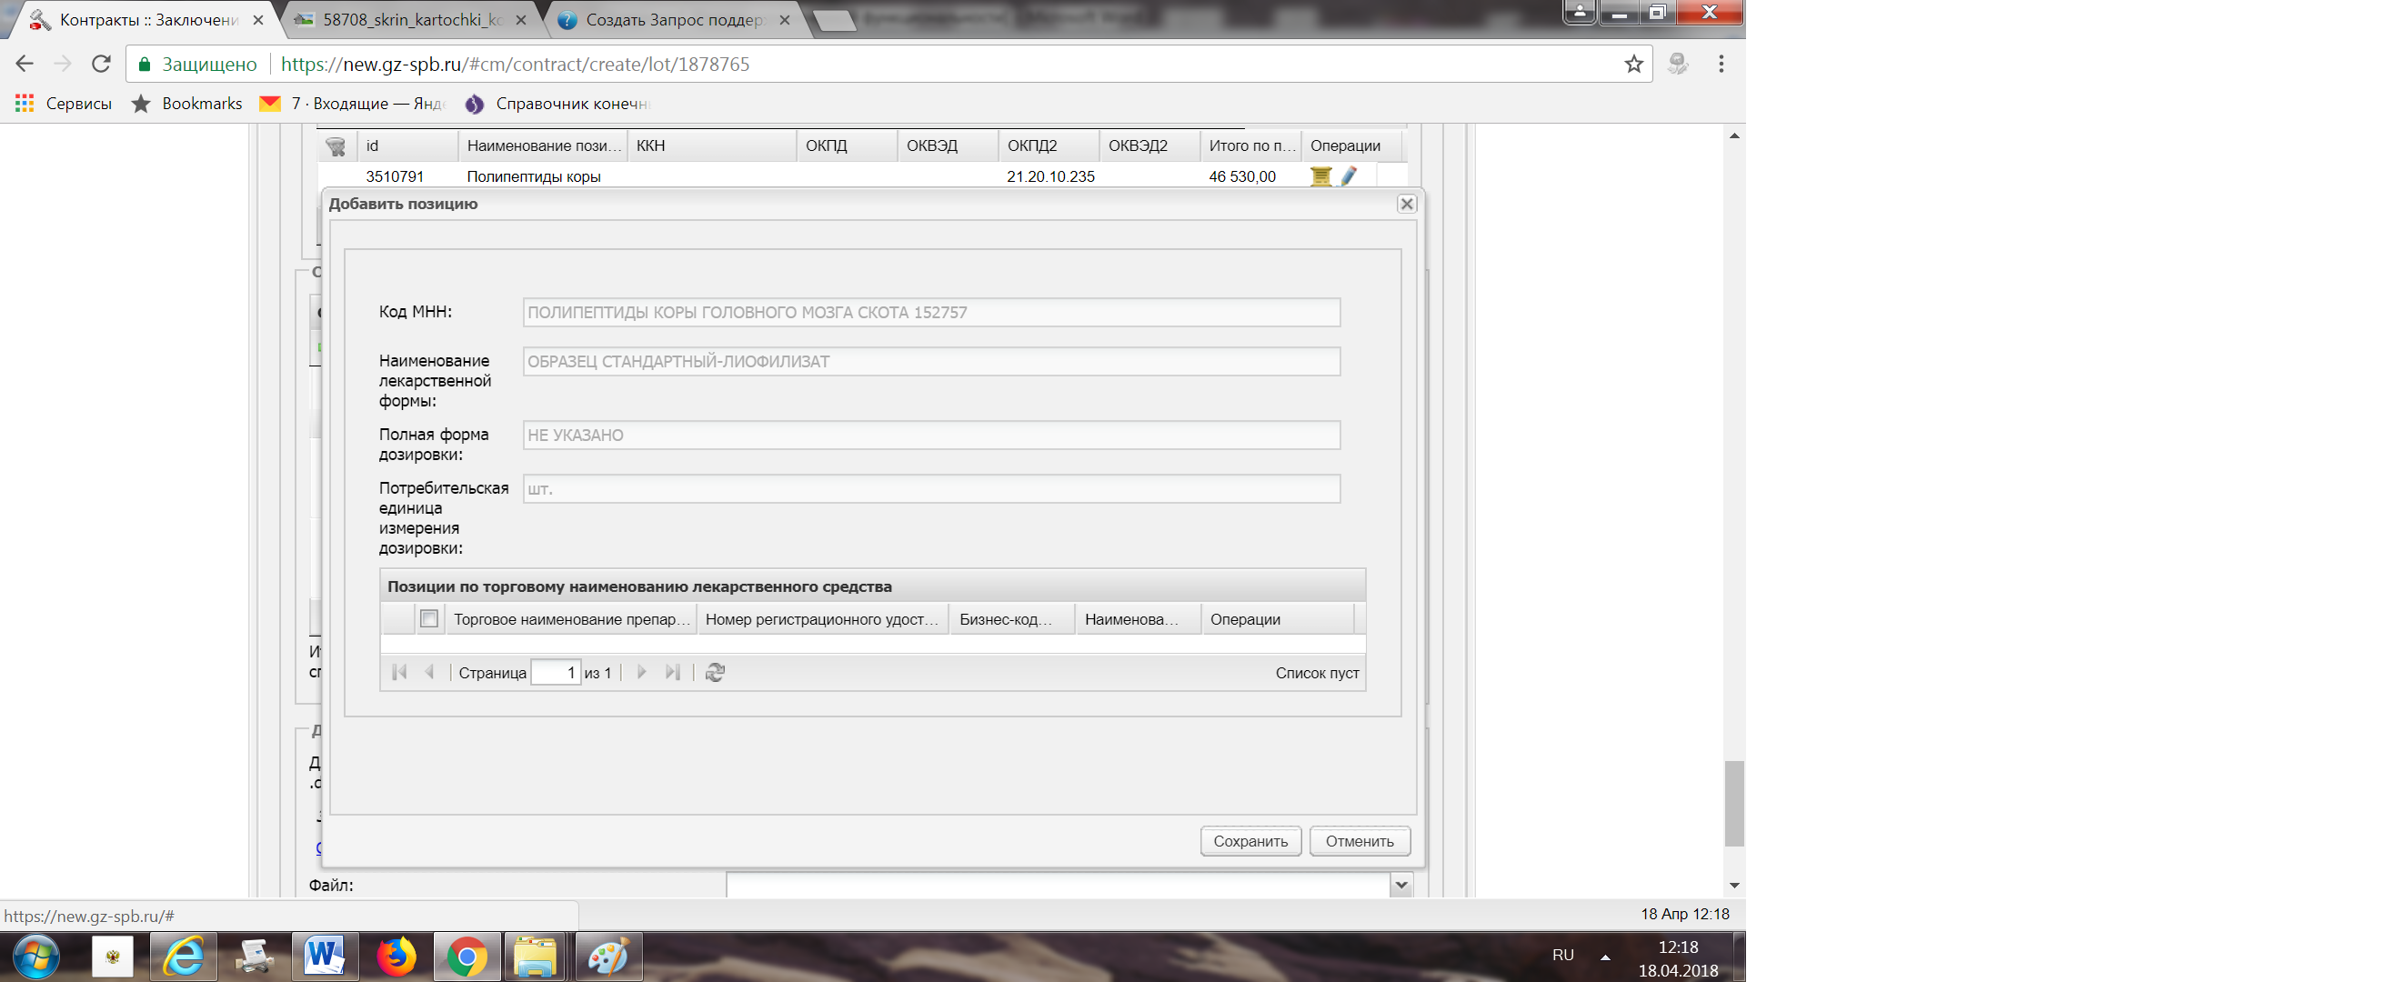Click the filter icon in the positions table header

336,146
